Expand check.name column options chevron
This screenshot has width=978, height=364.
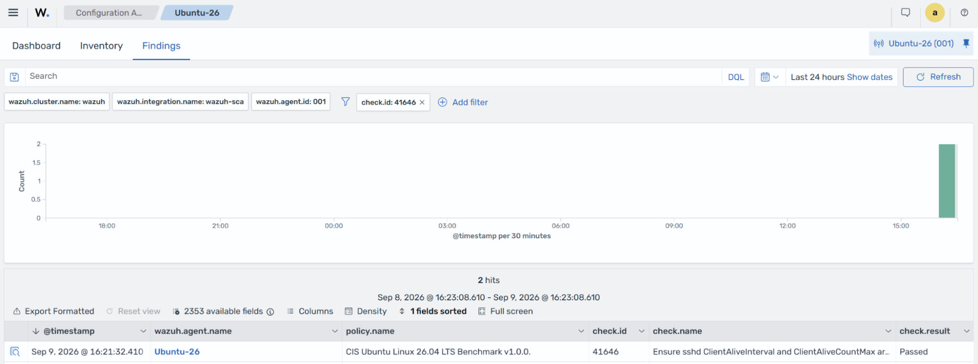click(888, 331)
